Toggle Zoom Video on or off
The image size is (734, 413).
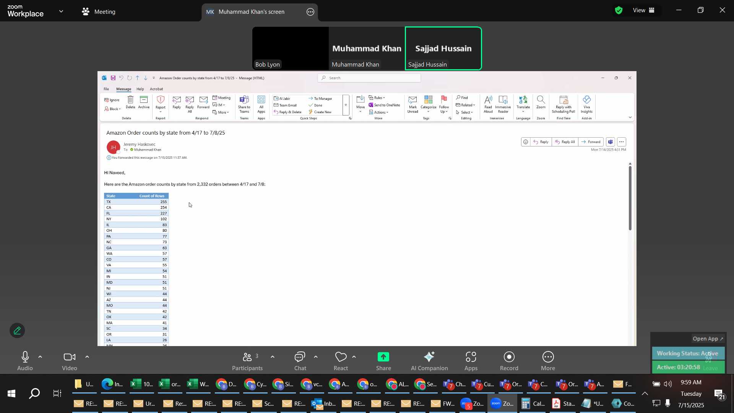click(70, 361)
